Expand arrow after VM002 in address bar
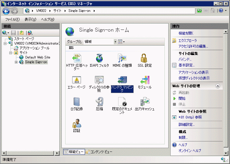230x164 pixels. (x=50, y=11)
